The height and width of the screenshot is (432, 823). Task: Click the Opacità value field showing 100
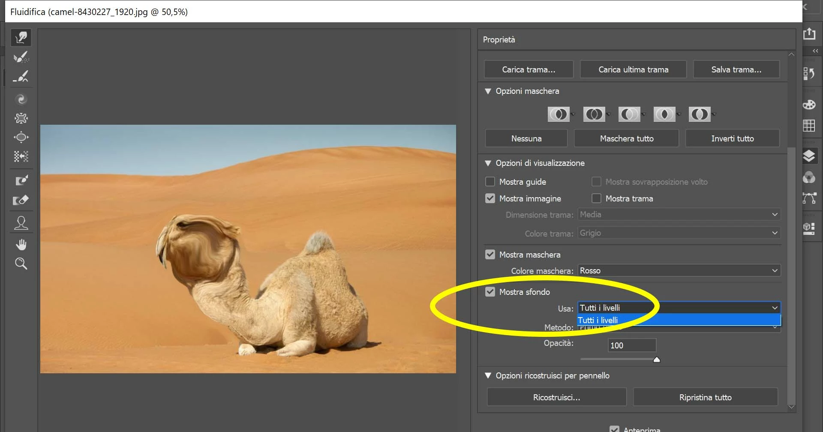click(632, 345)
